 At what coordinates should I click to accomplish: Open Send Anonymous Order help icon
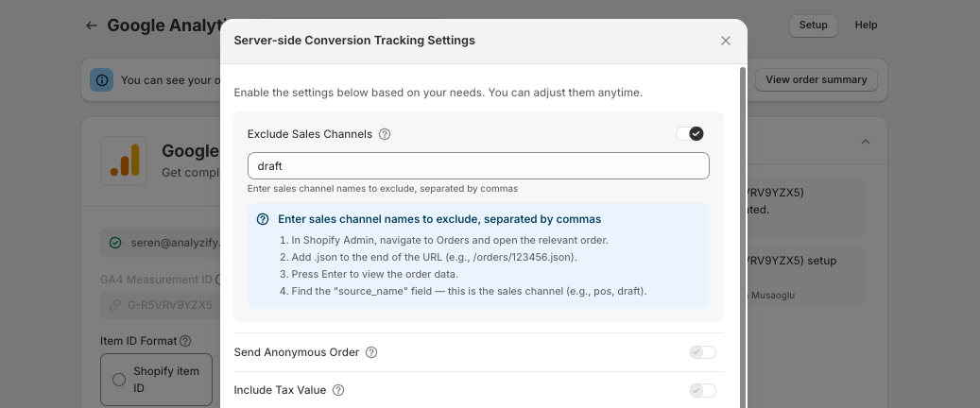371,352
